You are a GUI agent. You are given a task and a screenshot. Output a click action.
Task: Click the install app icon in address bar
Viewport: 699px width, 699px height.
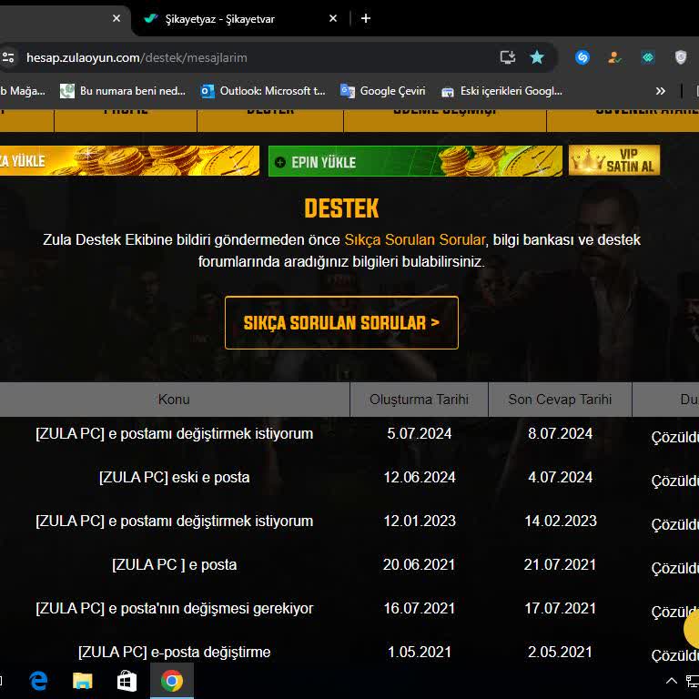[x=507, y=57]
